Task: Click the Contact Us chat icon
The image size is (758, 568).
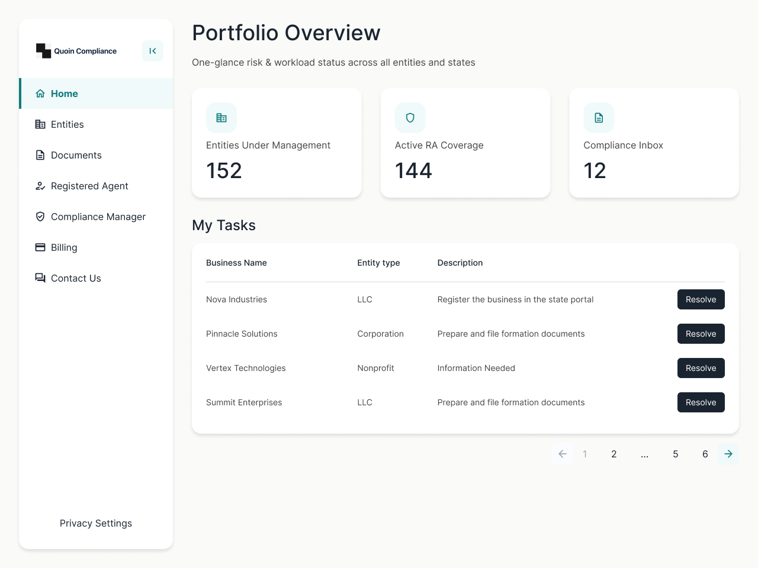Action: 40,278
